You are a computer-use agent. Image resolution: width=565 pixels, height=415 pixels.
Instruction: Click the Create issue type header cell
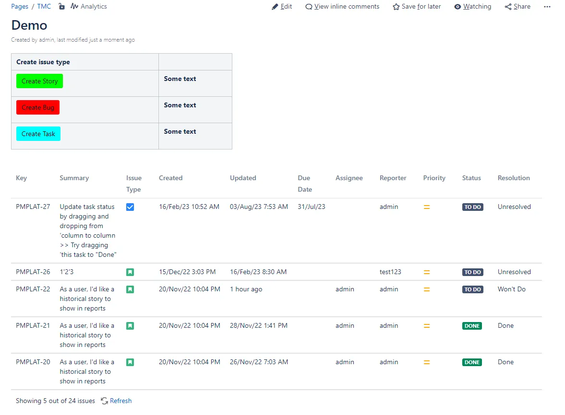[x=85, y=62]
